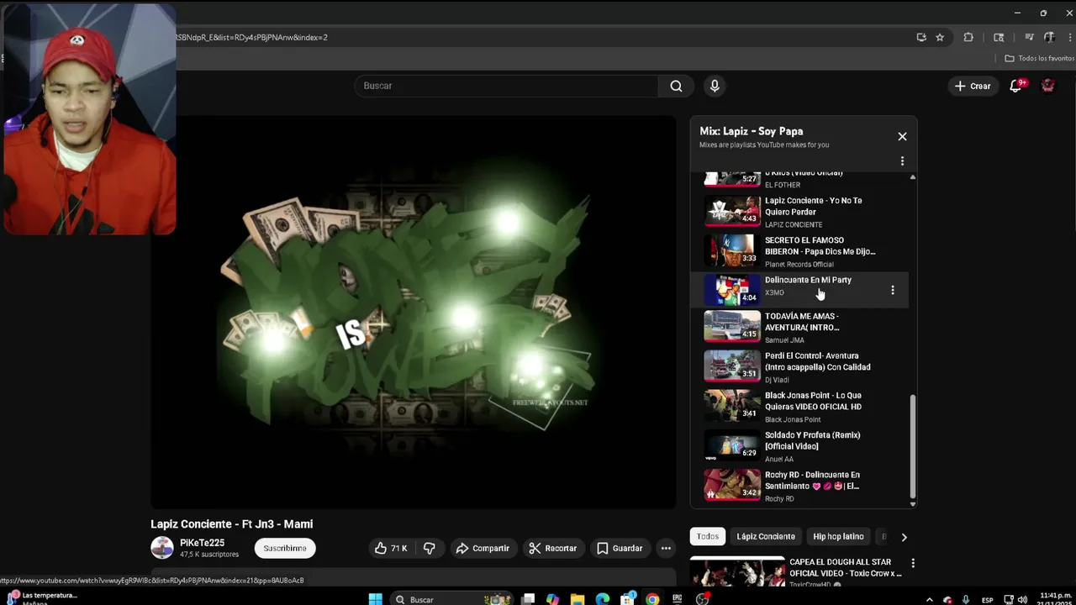
Task: Subscribe to PiKeTe225 with Suscribirme
Action: point(285,548)
